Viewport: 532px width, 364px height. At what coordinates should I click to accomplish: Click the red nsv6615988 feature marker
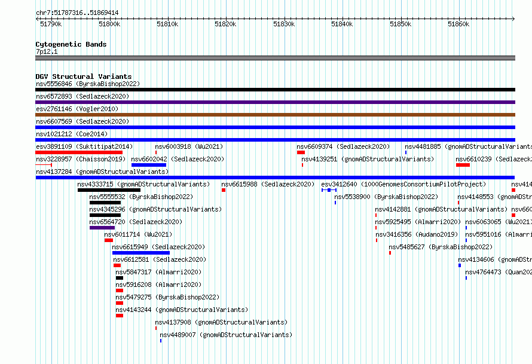pos(224,190)
